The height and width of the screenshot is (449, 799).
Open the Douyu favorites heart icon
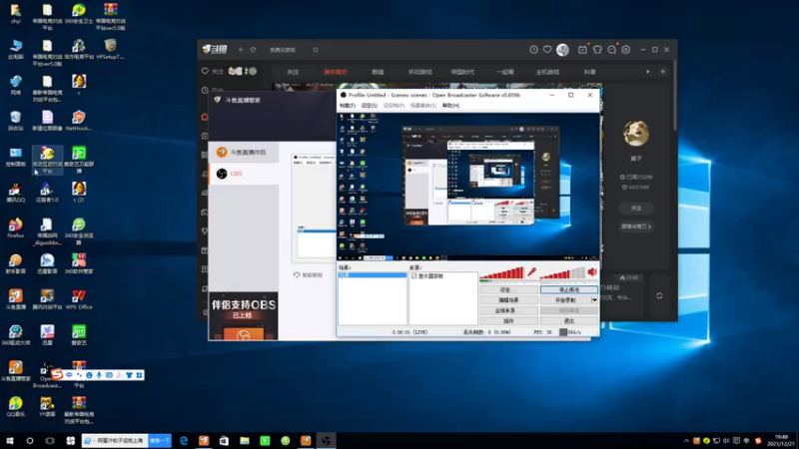[546, 49]
